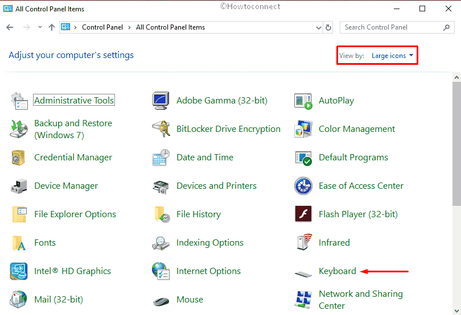The width and height of the screenshot is (461, 315).
Task: Select All Control Panel Items breadcrumb
Action: (170, 27)
